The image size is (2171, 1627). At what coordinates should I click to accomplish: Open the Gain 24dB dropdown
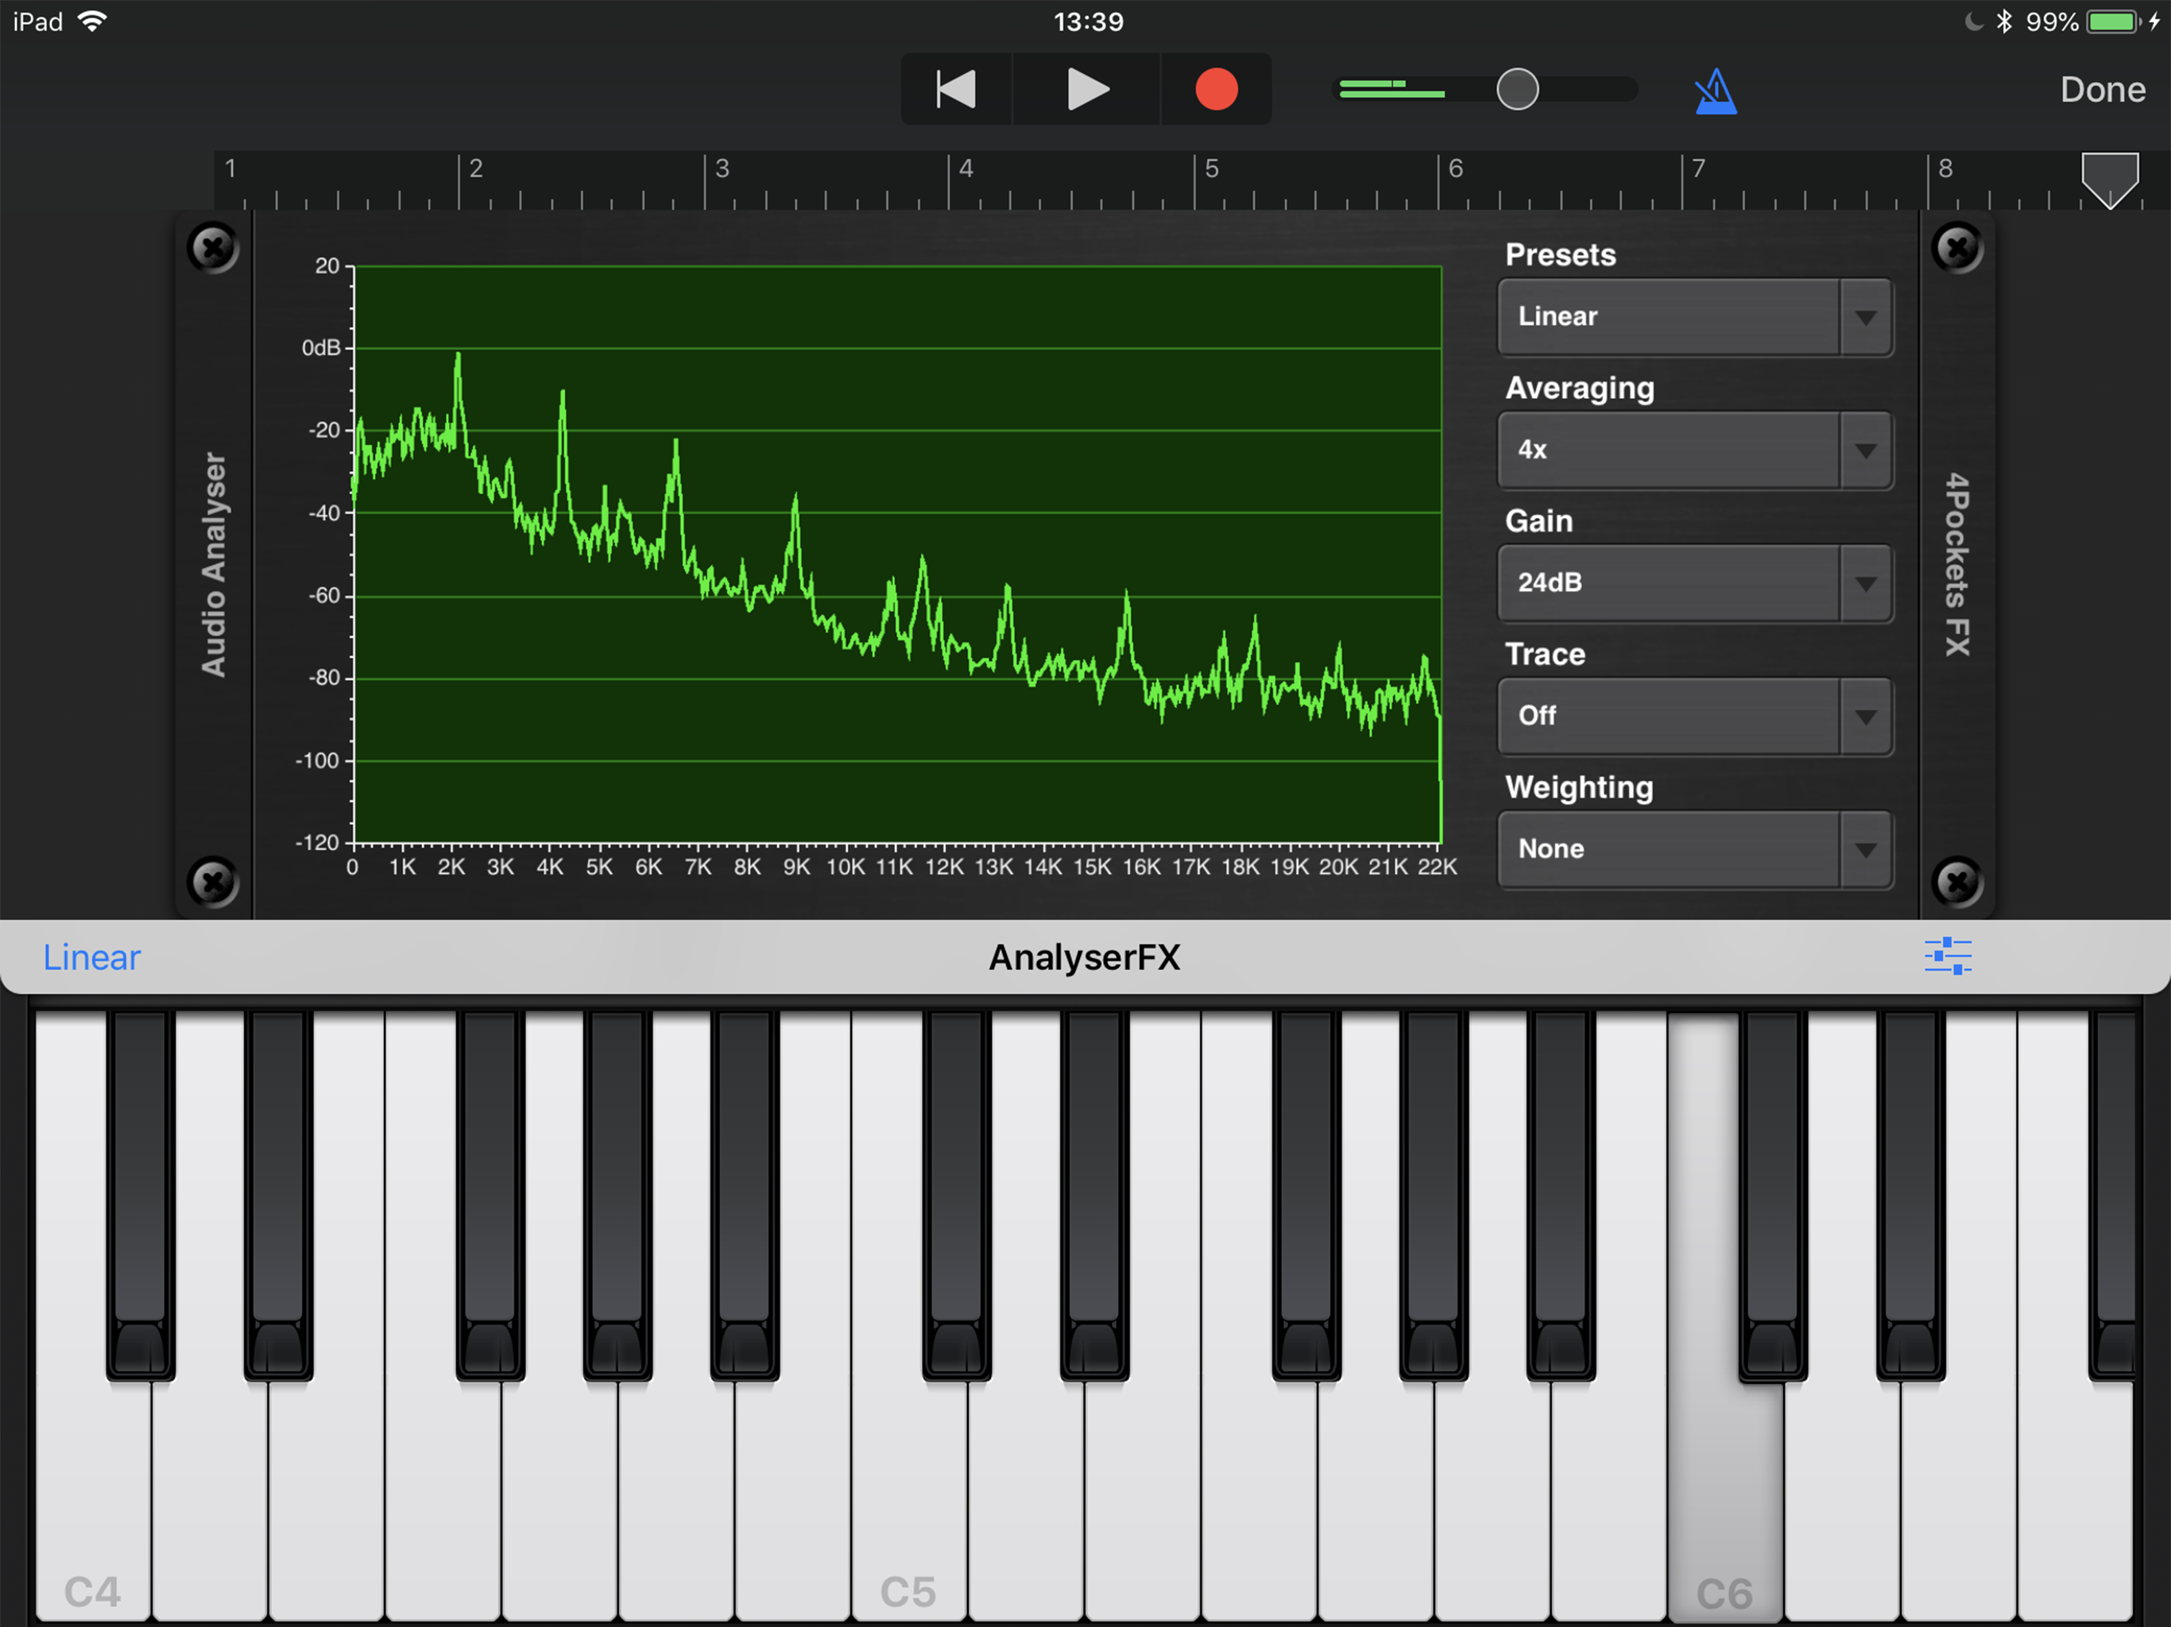tap(1694, 583)
